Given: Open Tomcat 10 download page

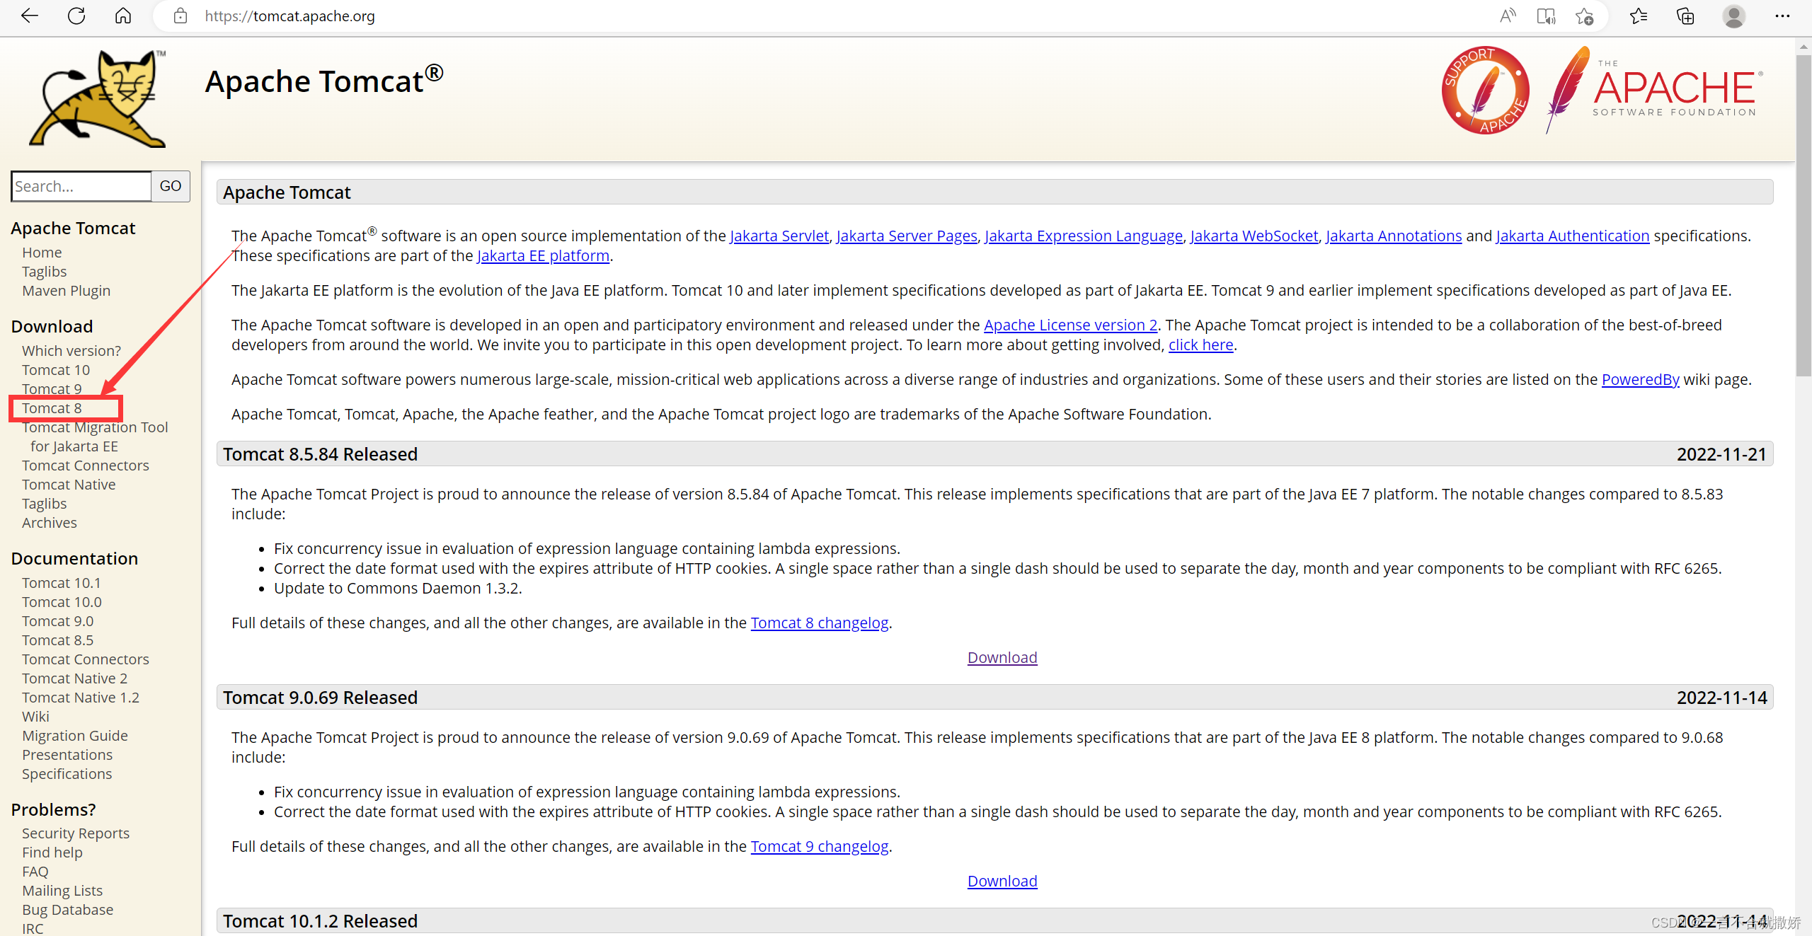Looking at the screenshot, I should 56,370.
